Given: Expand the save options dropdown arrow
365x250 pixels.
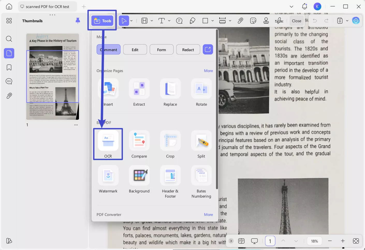Looking at the screenshot, I should tap(347, 21).
